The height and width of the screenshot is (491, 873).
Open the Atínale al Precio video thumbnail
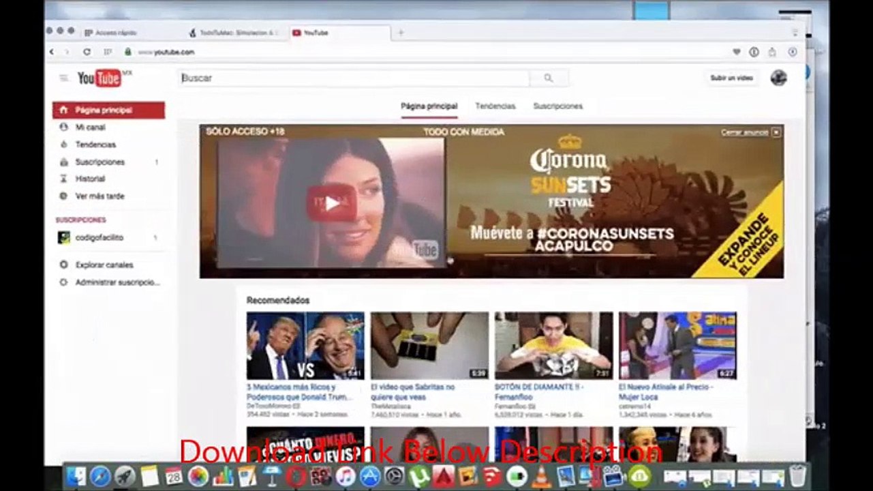point(678,346)
